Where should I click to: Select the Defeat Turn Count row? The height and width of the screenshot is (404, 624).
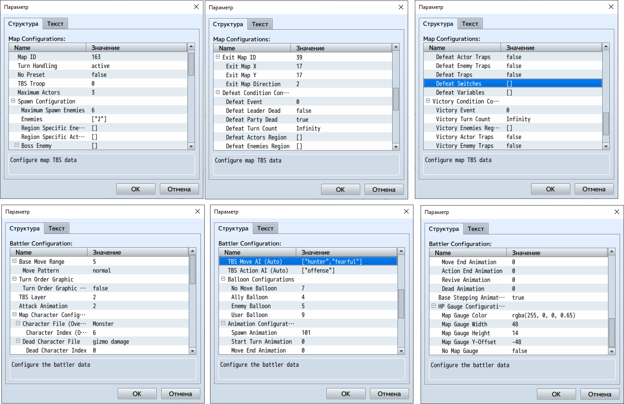(303, 128)
